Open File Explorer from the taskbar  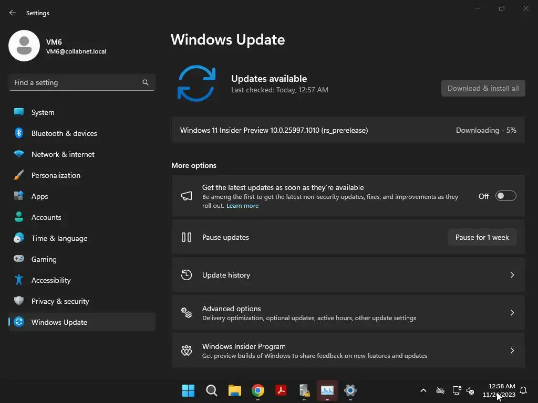tap(235, 390)
